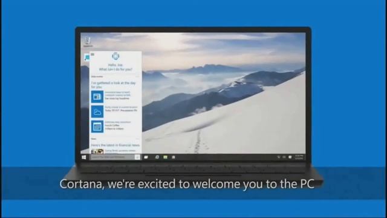Open the calendar tile in Cortana
This screenshot has width=387, height=218.
click(97, 127)
